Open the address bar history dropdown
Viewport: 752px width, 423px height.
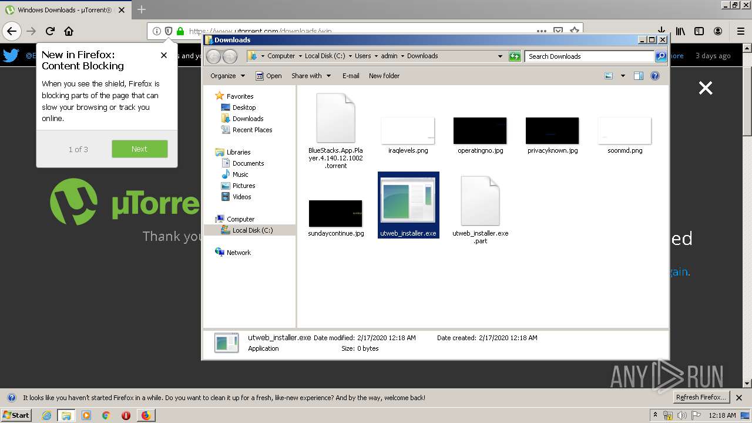coord(500,56)
